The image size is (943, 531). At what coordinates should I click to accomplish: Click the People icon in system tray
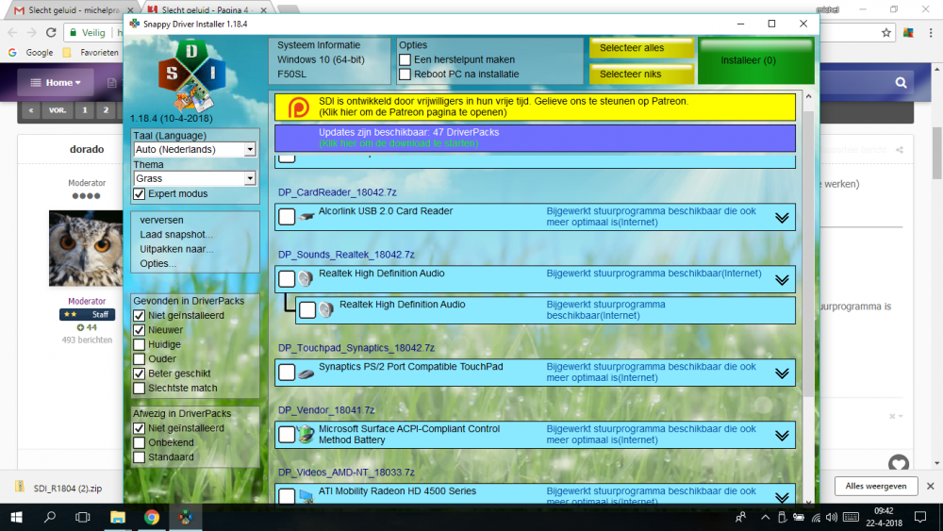tap(741, 517)
